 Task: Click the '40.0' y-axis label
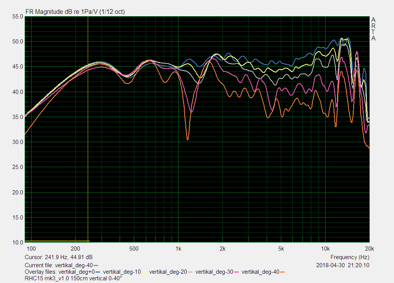[18, 92]
